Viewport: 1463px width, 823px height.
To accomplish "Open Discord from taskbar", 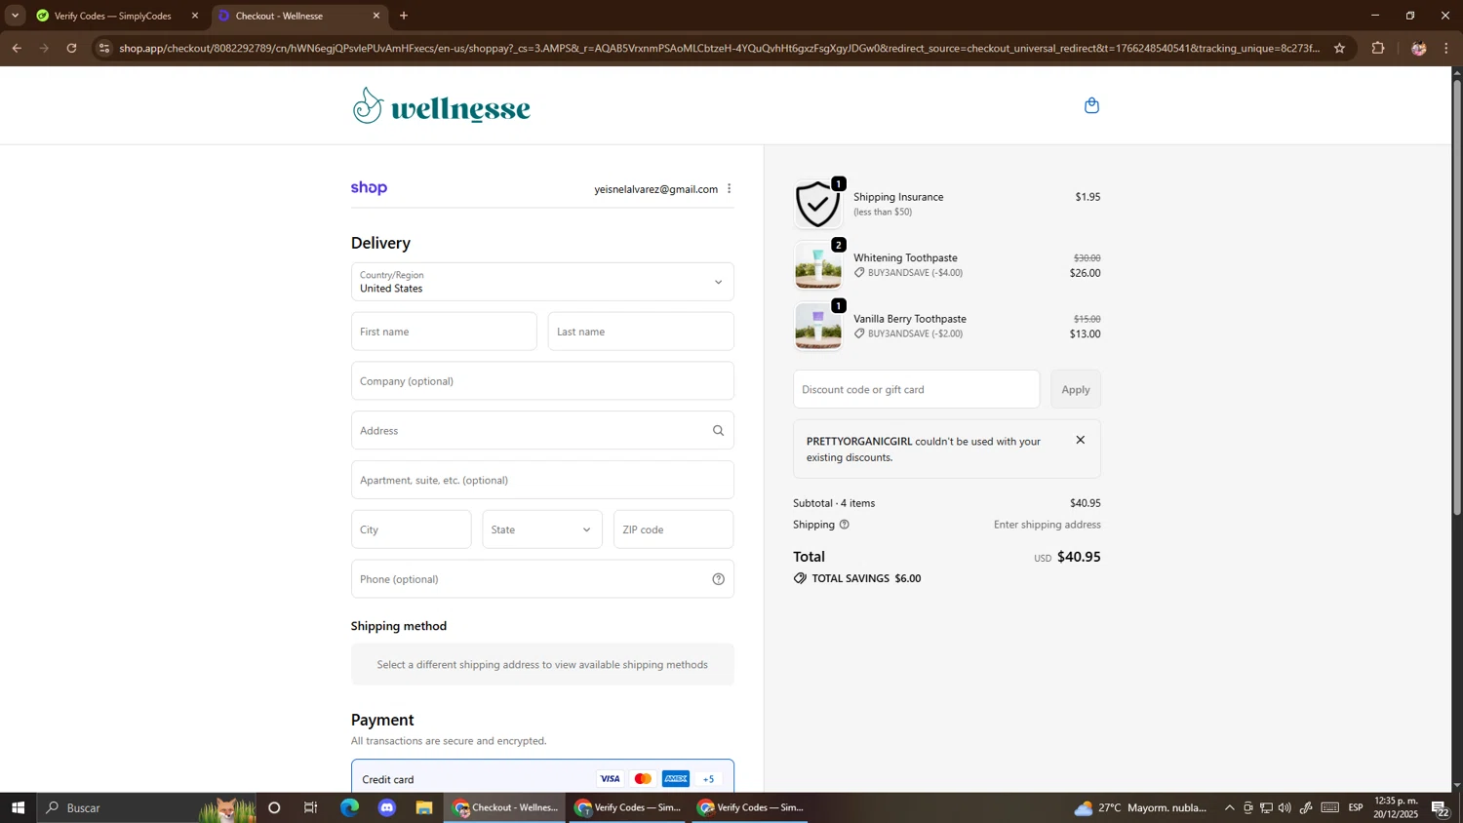I will [x=387, y=807].
